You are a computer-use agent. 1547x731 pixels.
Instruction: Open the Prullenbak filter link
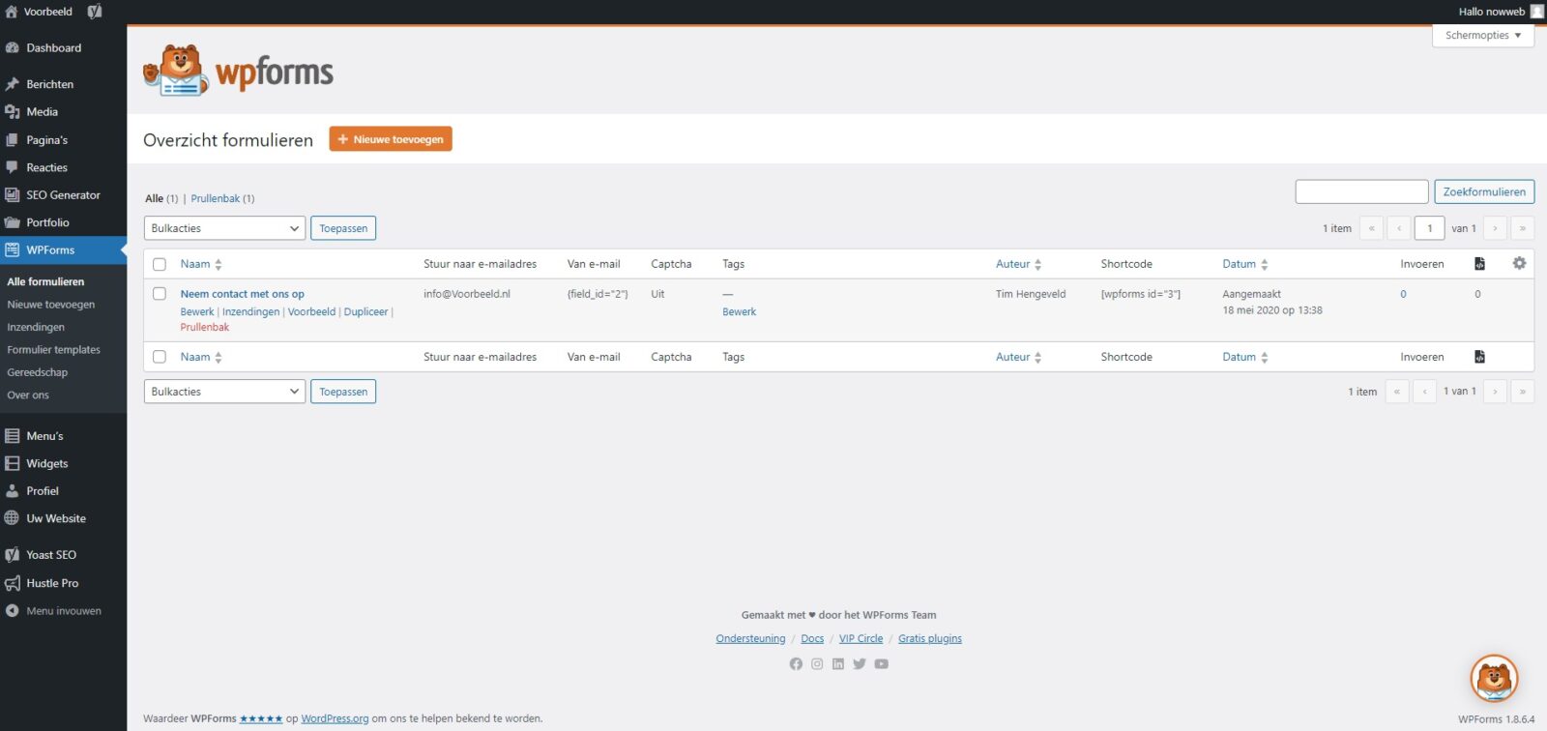click(x=215, y=198)
